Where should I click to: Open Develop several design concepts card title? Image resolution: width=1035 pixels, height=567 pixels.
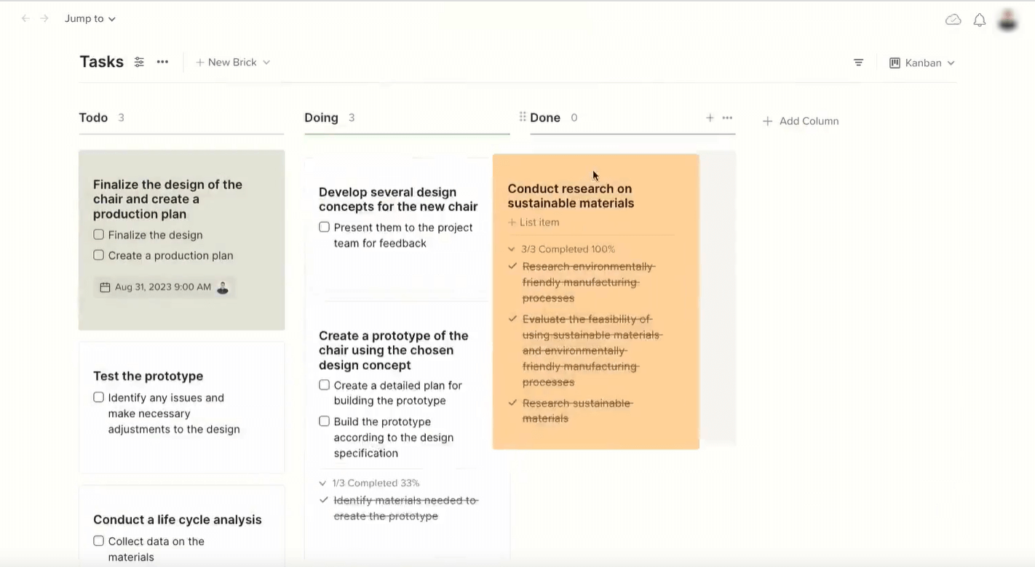398,199
